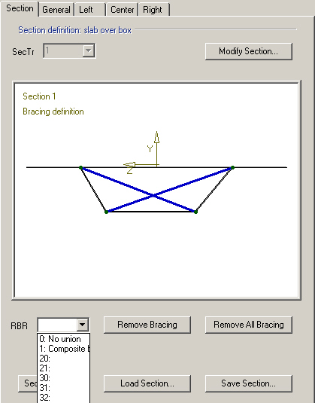The image size is (315, 403).
Task: Select top-left green node of box section
Action: 80,167
